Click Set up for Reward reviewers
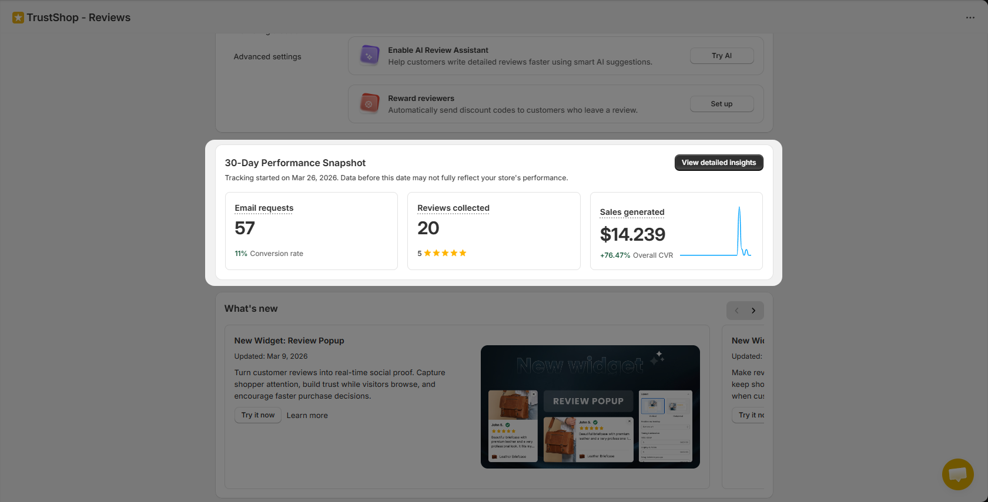Image resolution: width=988 pixels, height=502 pixels. [721, 104]
